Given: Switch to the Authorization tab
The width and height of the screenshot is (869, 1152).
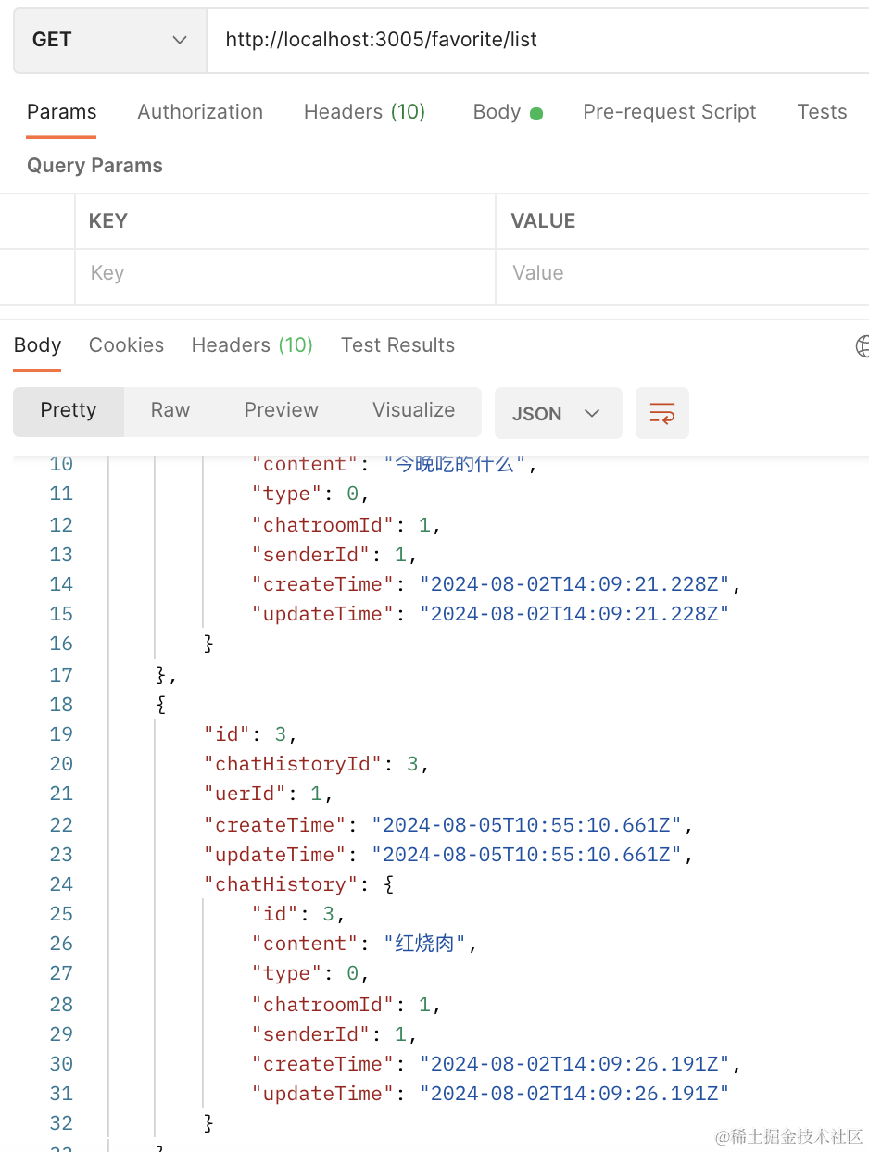Looking at the screenshot, I should pyautogui.click(x=200, y=112).
